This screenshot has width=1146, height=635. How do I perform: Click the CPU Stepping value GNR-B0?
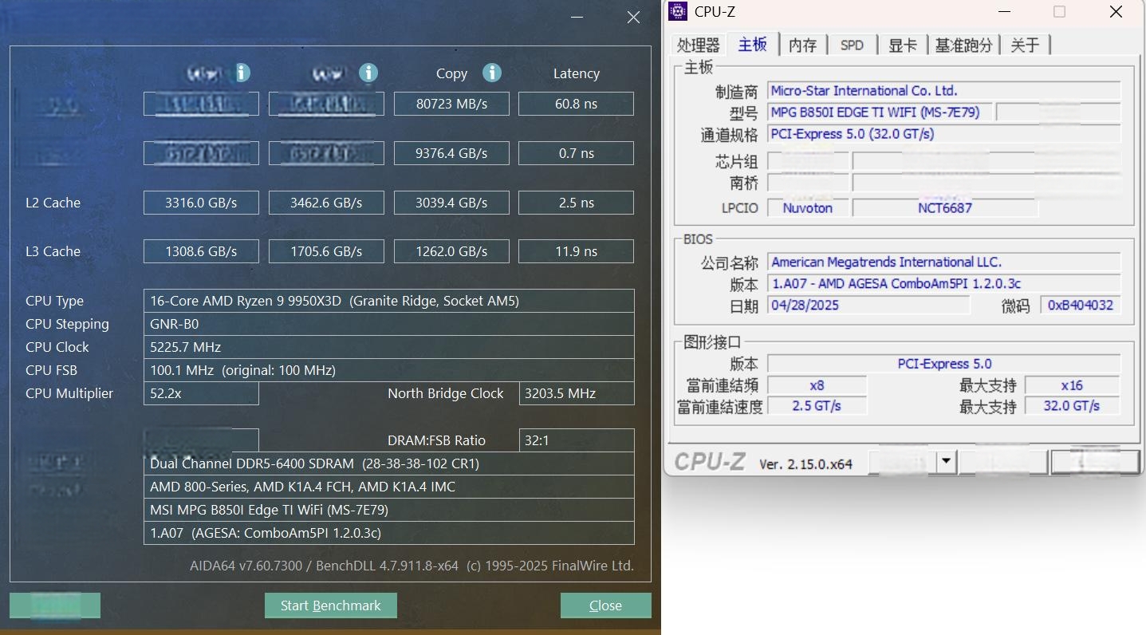(x=389, y=324)
